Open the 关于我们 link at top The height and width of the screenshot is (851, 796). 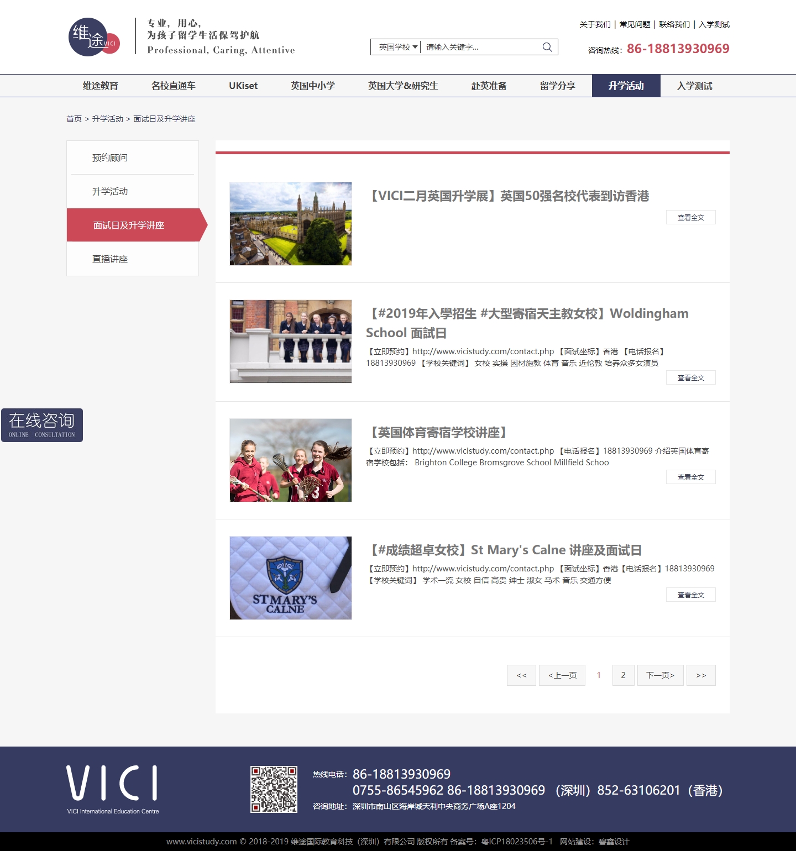[x=595, y=24]
